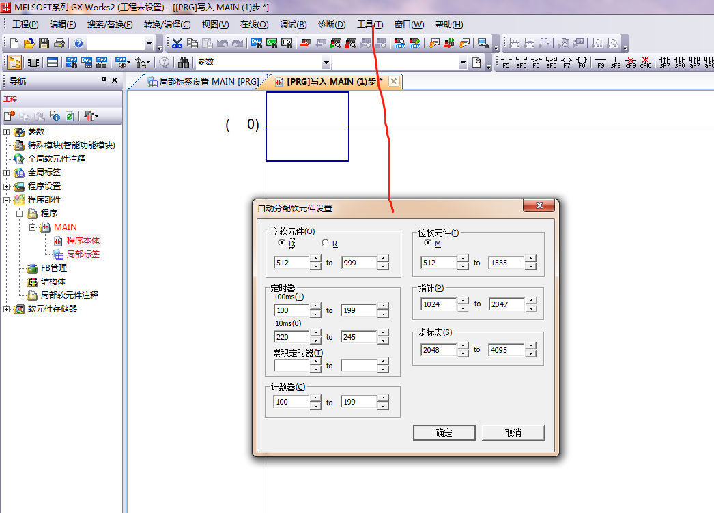Click the Save project toolbar icon
This screenshot has height=513, width=714.
[x=44, y=44]
